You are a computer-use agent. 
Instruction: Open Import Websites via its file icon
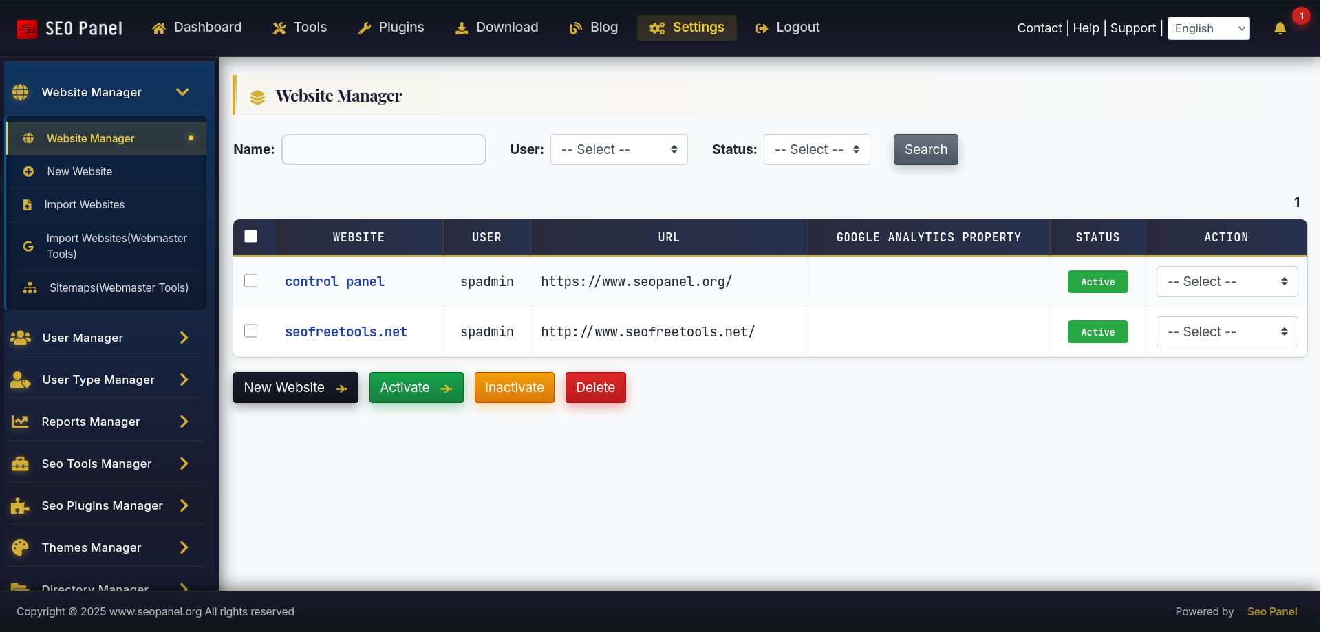[x=28, y=204]
